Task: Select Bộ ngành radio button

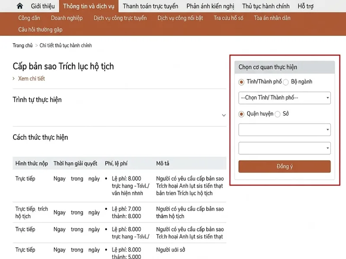Action: coord(285,82)
